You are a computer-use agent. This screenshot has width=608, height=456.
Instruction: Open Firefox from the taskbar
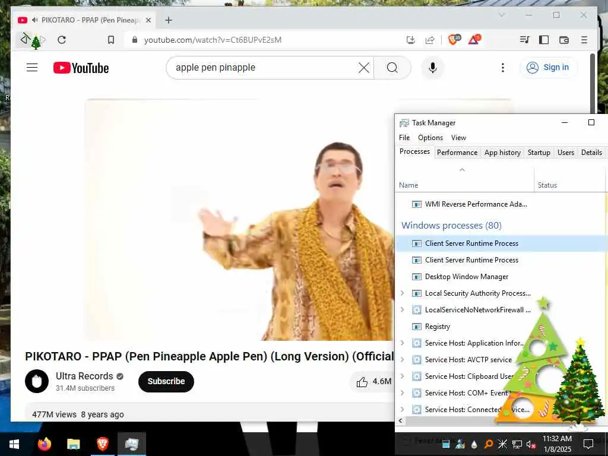(44, 444)
